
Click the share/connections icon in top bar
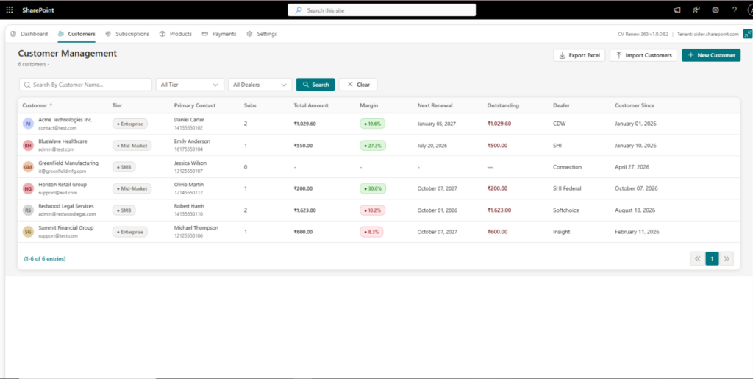[696, 10]
